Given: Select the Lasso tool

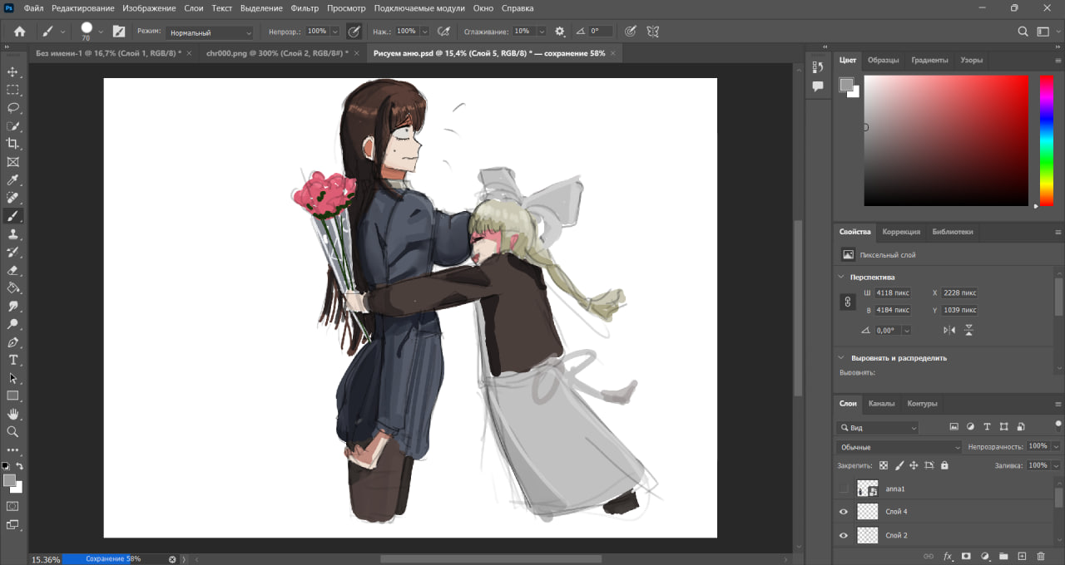Looking at the screenshot, I should [13, 108].
